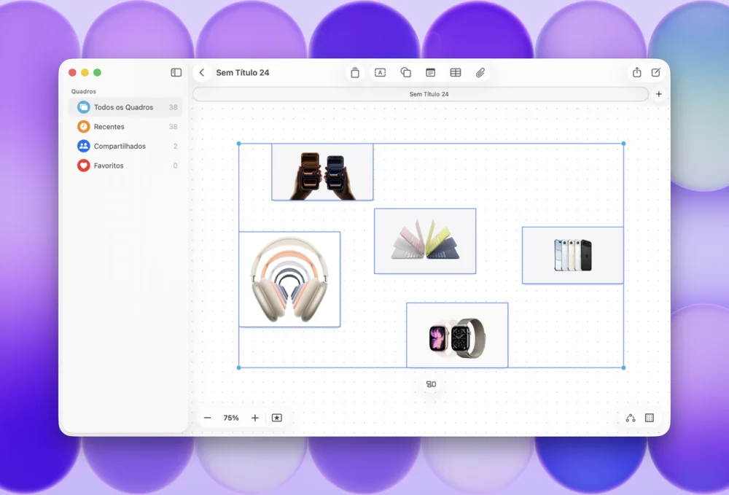The image size is (729, 495).
Task: Select the Sem Título 24 tab
Action: coord(421,94)
